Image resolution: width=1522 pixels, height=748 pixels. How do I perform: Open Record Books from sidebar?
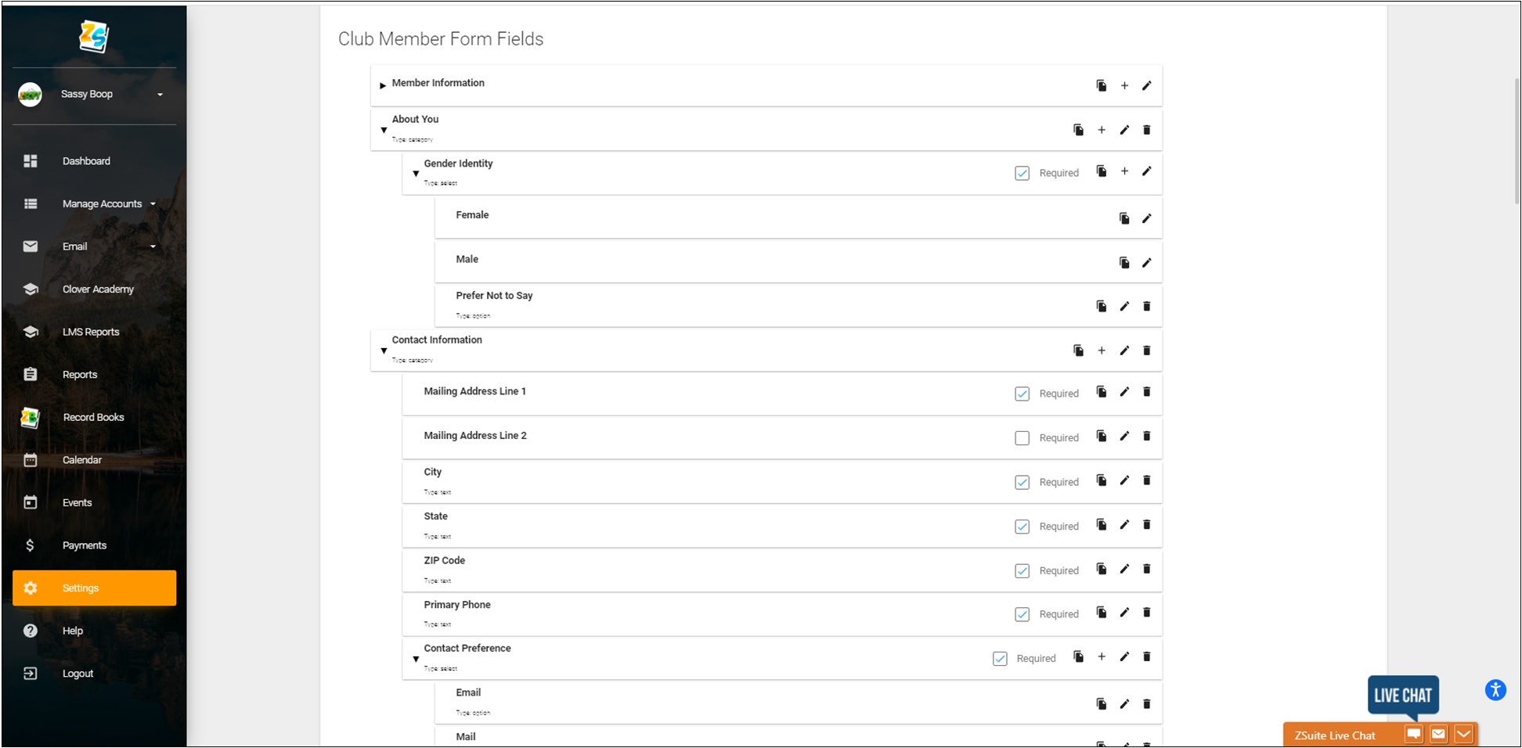pos(94,417)
